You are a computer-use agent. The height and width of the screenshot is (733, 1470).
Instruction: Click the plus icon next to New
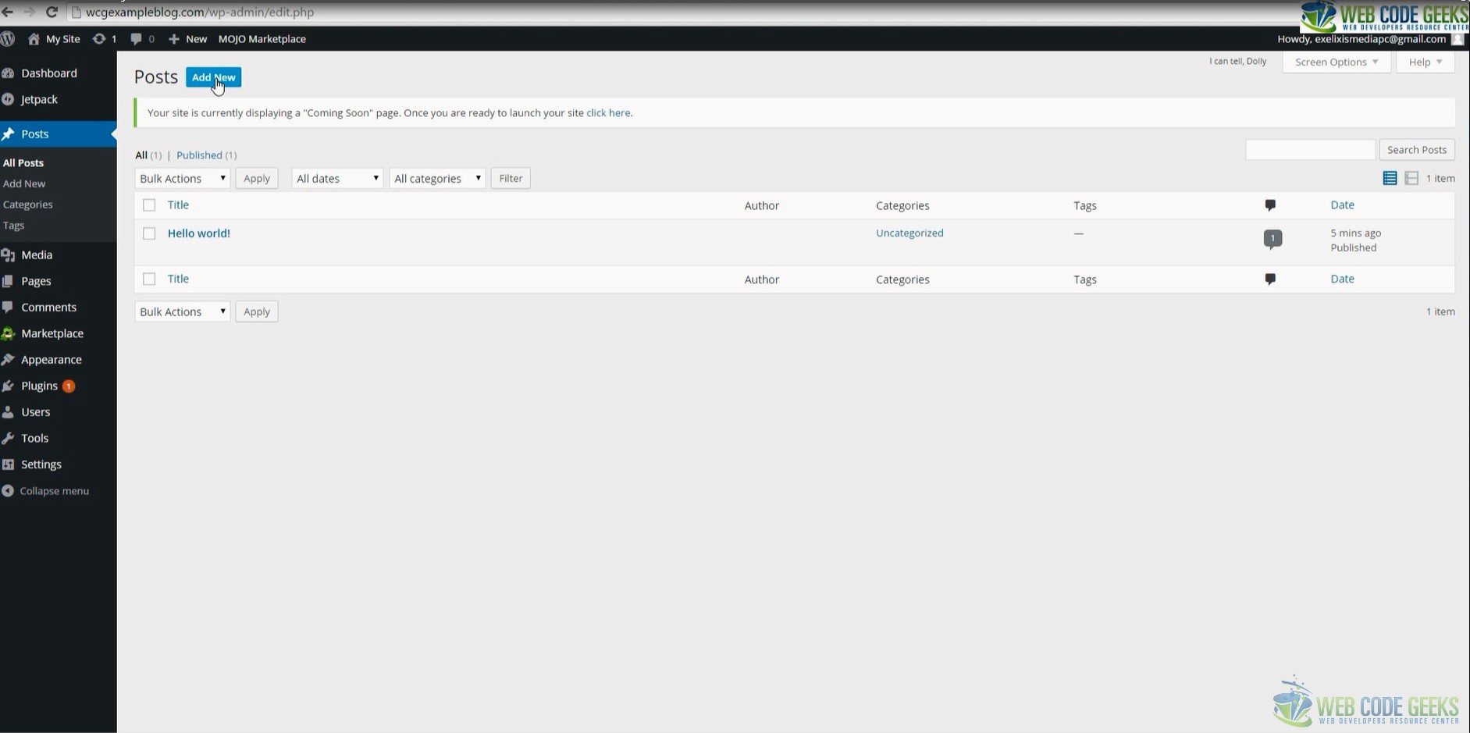click(x=173, y=38)
